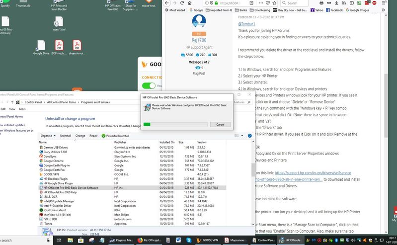Sort by Installed On column header
The width and height of the screenshot is (397, 245).
point(167,143)
